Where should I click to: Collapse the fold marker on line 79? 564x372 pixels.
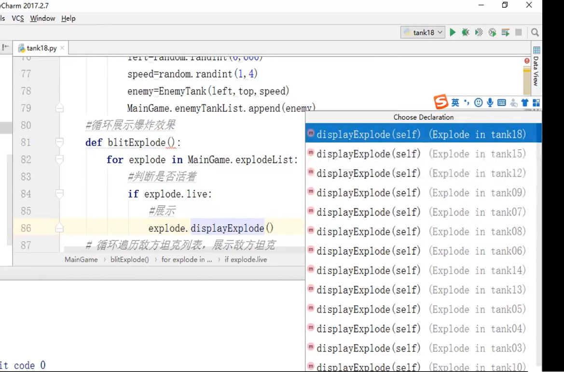point(60,108)
